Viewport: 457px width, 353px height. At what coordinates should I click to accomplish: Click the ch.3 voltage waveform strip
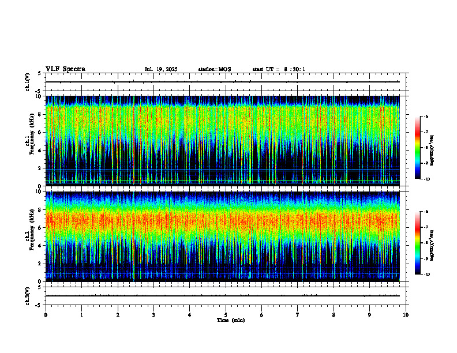point(226,296)
